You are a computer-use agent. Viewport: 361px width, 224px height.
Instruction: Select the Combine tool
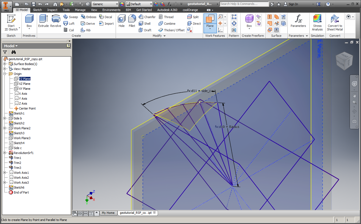(167, 24)
